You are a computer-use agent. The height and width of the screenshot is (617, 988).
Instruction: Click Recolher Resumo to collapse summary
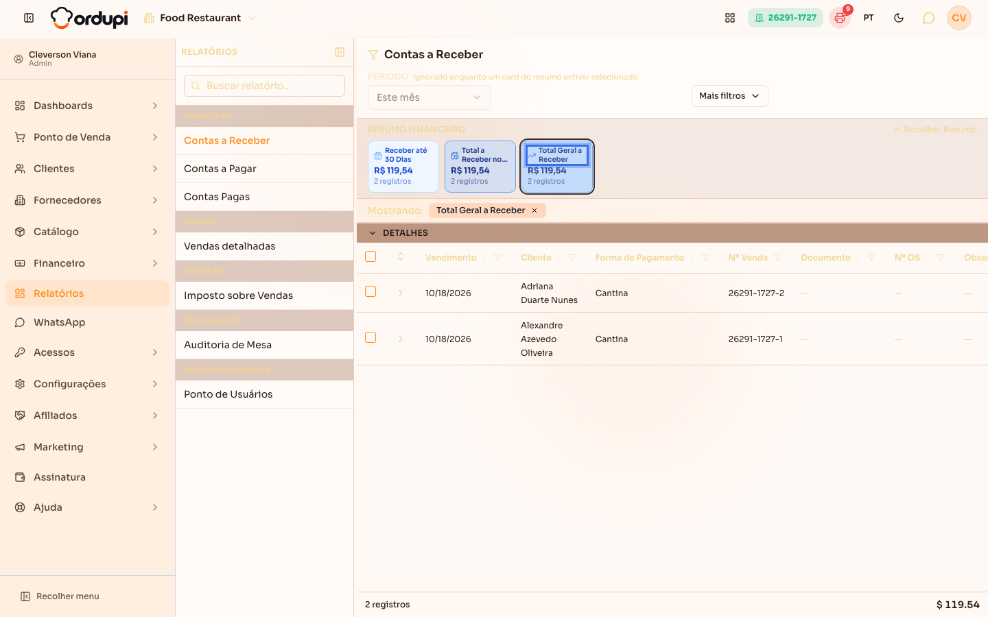coord(934,130)
